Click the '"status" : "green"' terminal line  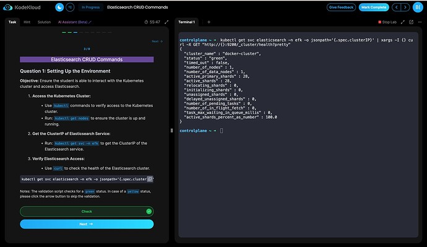pos(205,58)
